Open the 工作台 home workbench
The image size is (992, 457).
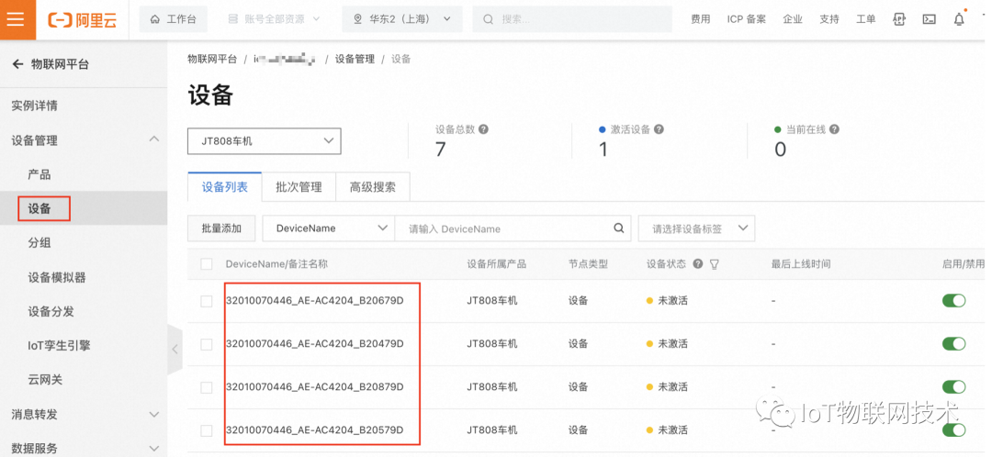click(x=173, y=19)
